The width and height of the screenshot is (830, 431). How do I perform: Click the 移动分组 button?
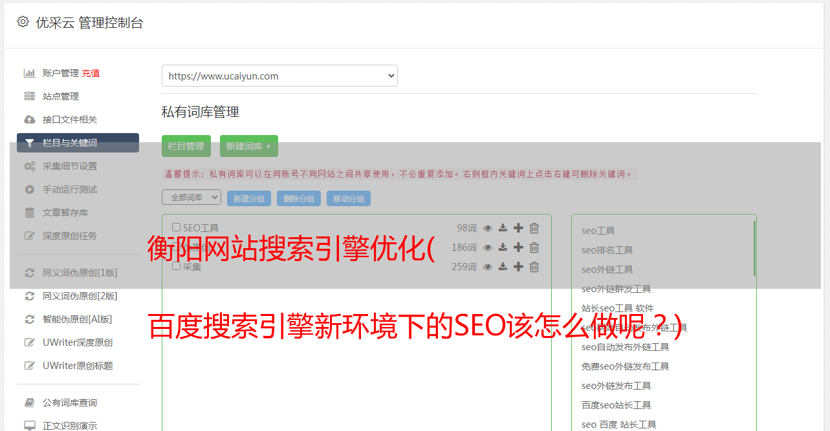(349, 198)
